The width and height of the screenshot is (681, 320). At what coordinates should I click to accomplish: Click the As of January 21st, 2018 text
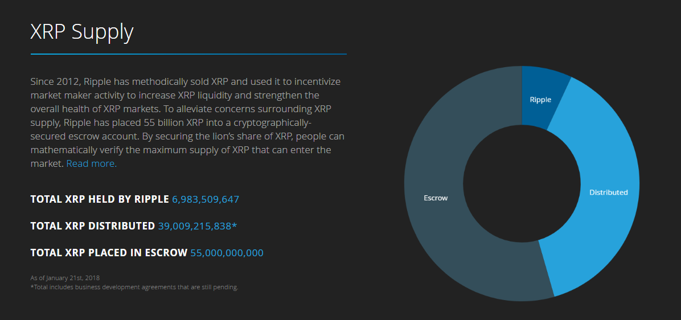click(x=65, y=278)
